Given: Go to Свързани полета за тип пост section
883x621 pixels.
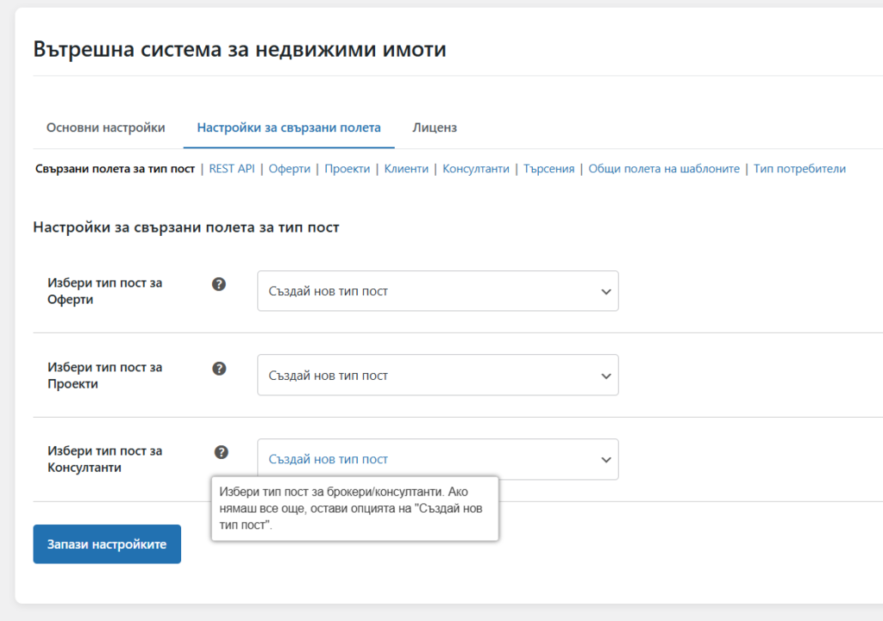Looking at the screenshot, I should tap(115, 169).
